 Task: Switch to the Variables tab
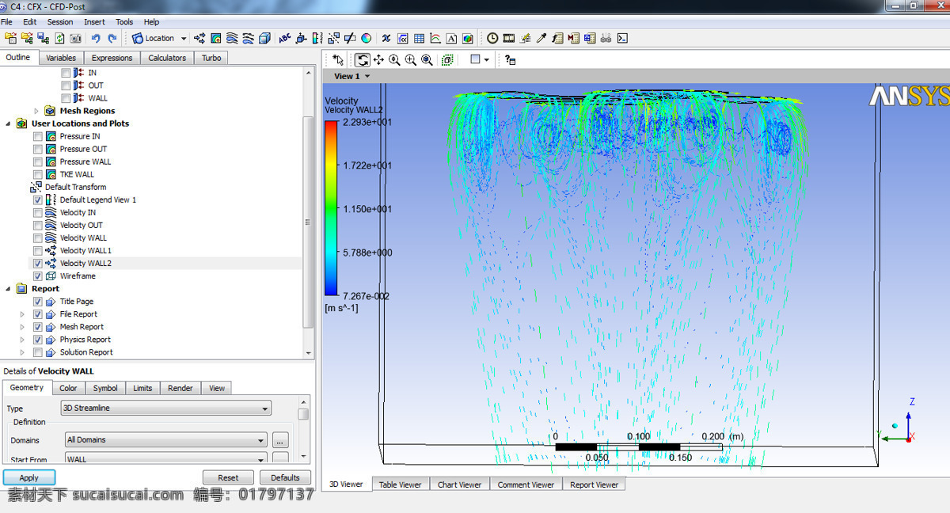click(x=61, y=58)
